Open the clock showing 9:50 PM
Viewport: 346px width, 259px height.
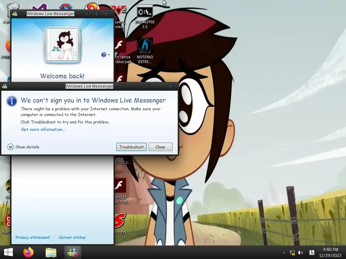click(330, 252)
